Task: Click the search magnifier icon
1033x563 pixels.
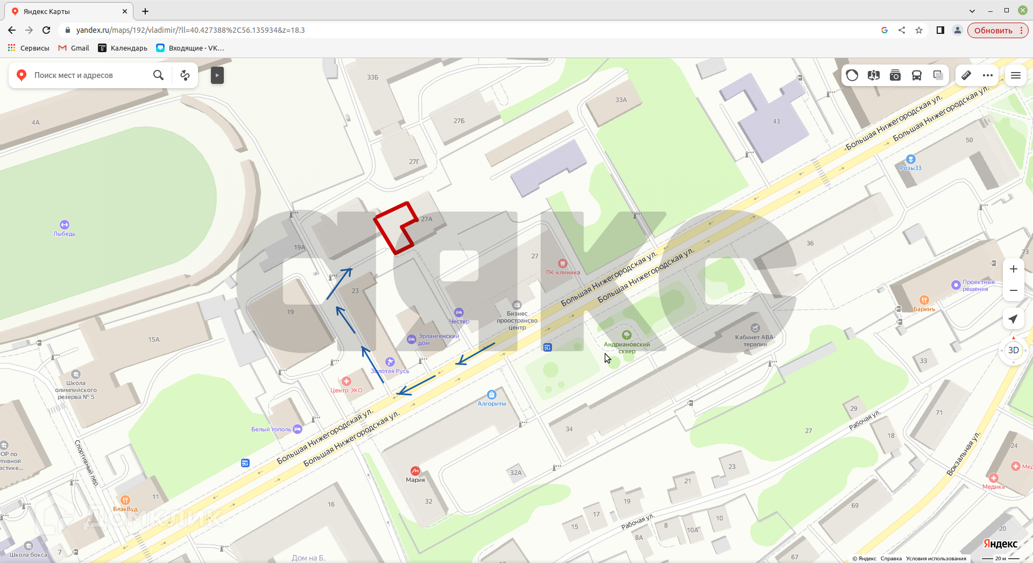Action: coord(158,75)
